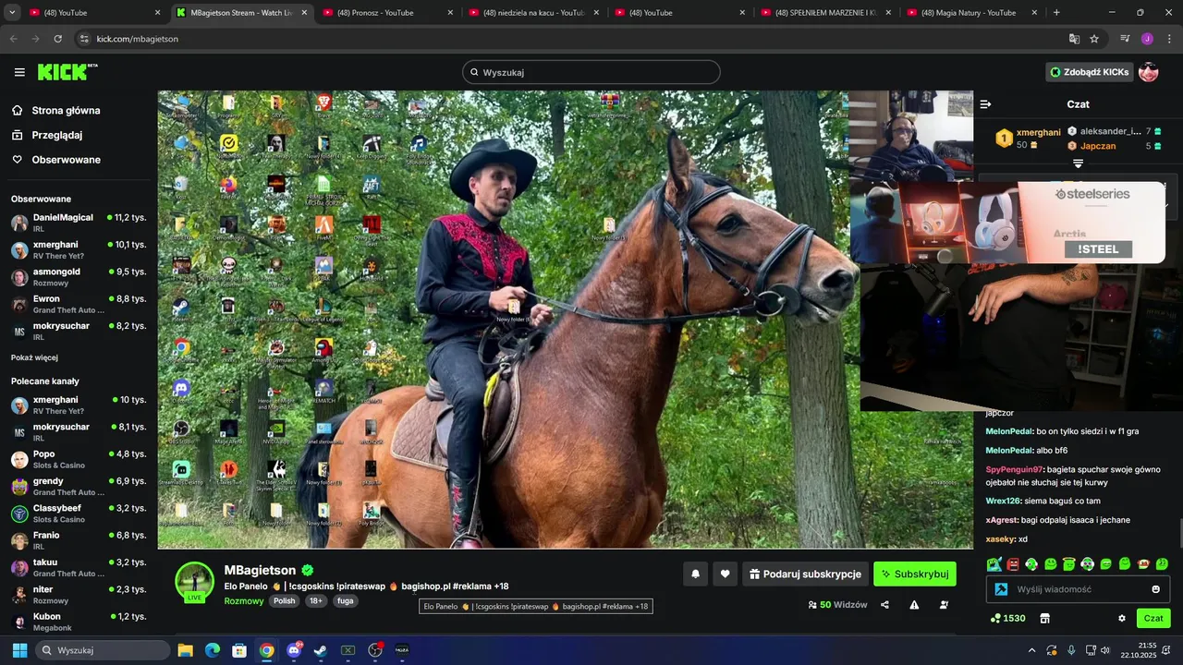Click Podaruj subskrypcje button
The image size is (1183, 665).
pos(805,574)
